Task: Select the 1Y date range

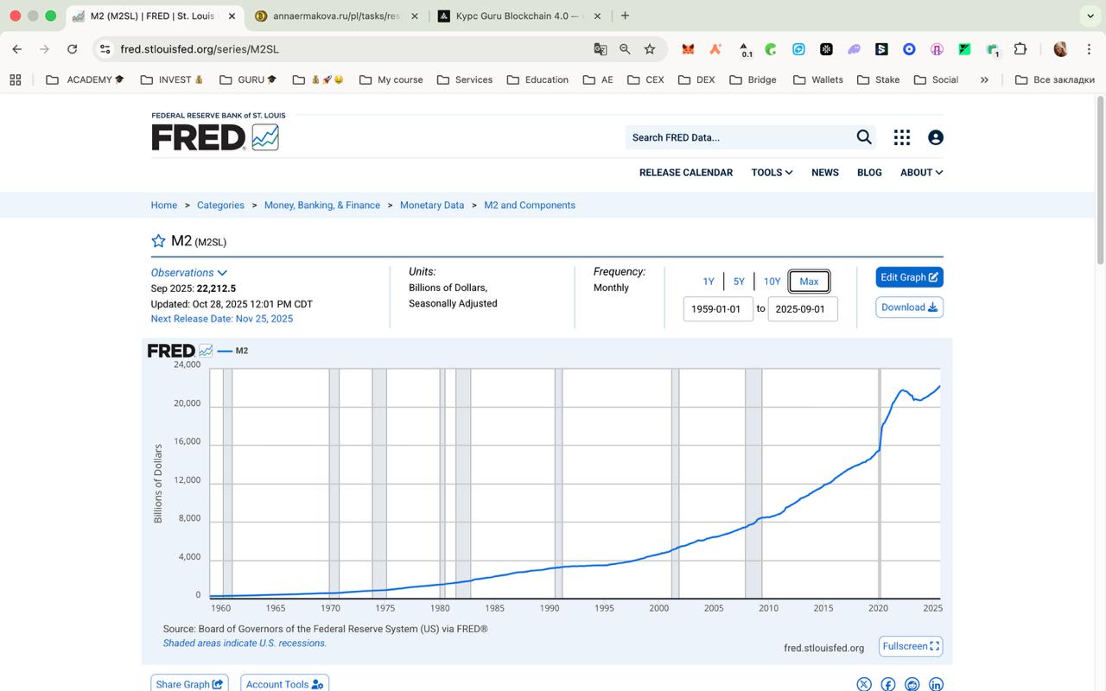Action: (709, 282)
